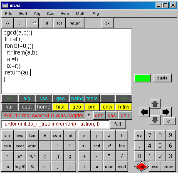Image resolution: width=178 pixels, height=173 pixels.
Task: Click the newline return-arrow toolbar icon
Action: pyautogui.click(x=32, y=23)
